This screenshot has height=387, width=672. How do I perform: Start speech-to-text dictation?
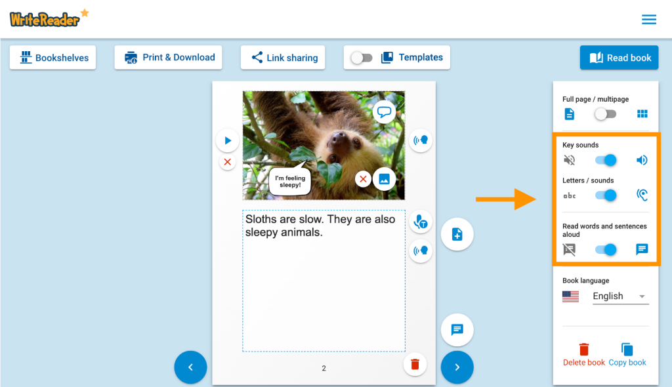point(421,222)
